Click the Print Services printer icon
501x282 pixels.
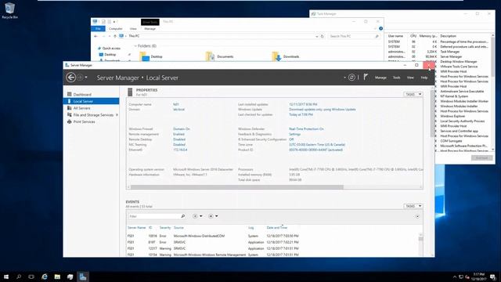click(x=70, y=121)
